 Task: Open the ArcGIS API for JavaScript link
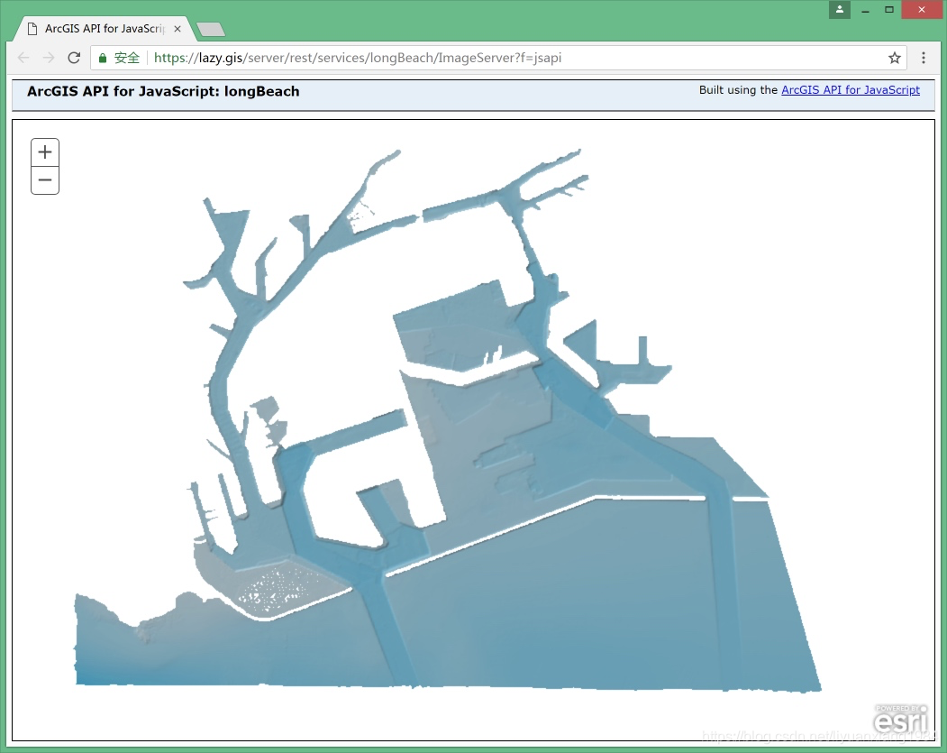(x=850, y=90)
